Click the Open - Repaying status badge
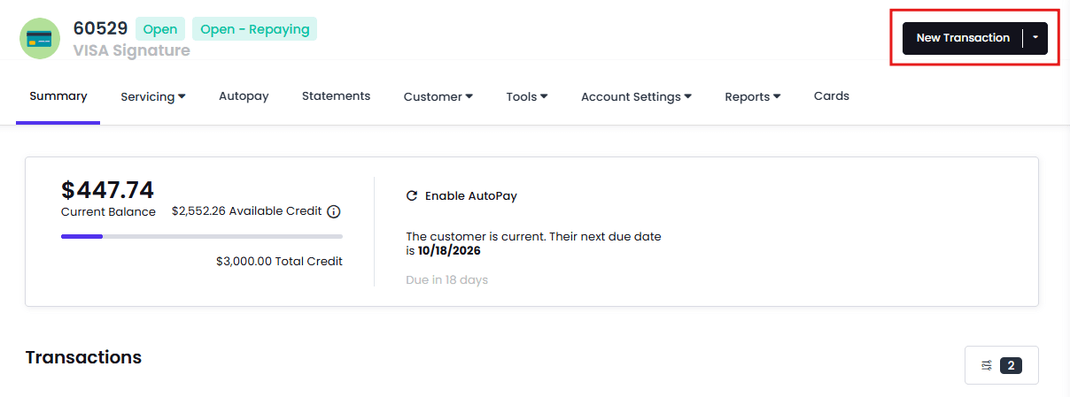The image size is (1070, 397). (x=255, y=29)
